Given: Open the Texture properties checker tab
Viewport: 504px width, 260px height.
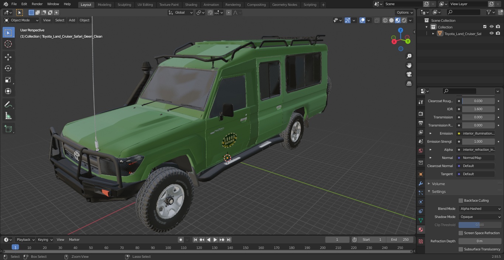Looking at the screenshot, I should [421, 241].
